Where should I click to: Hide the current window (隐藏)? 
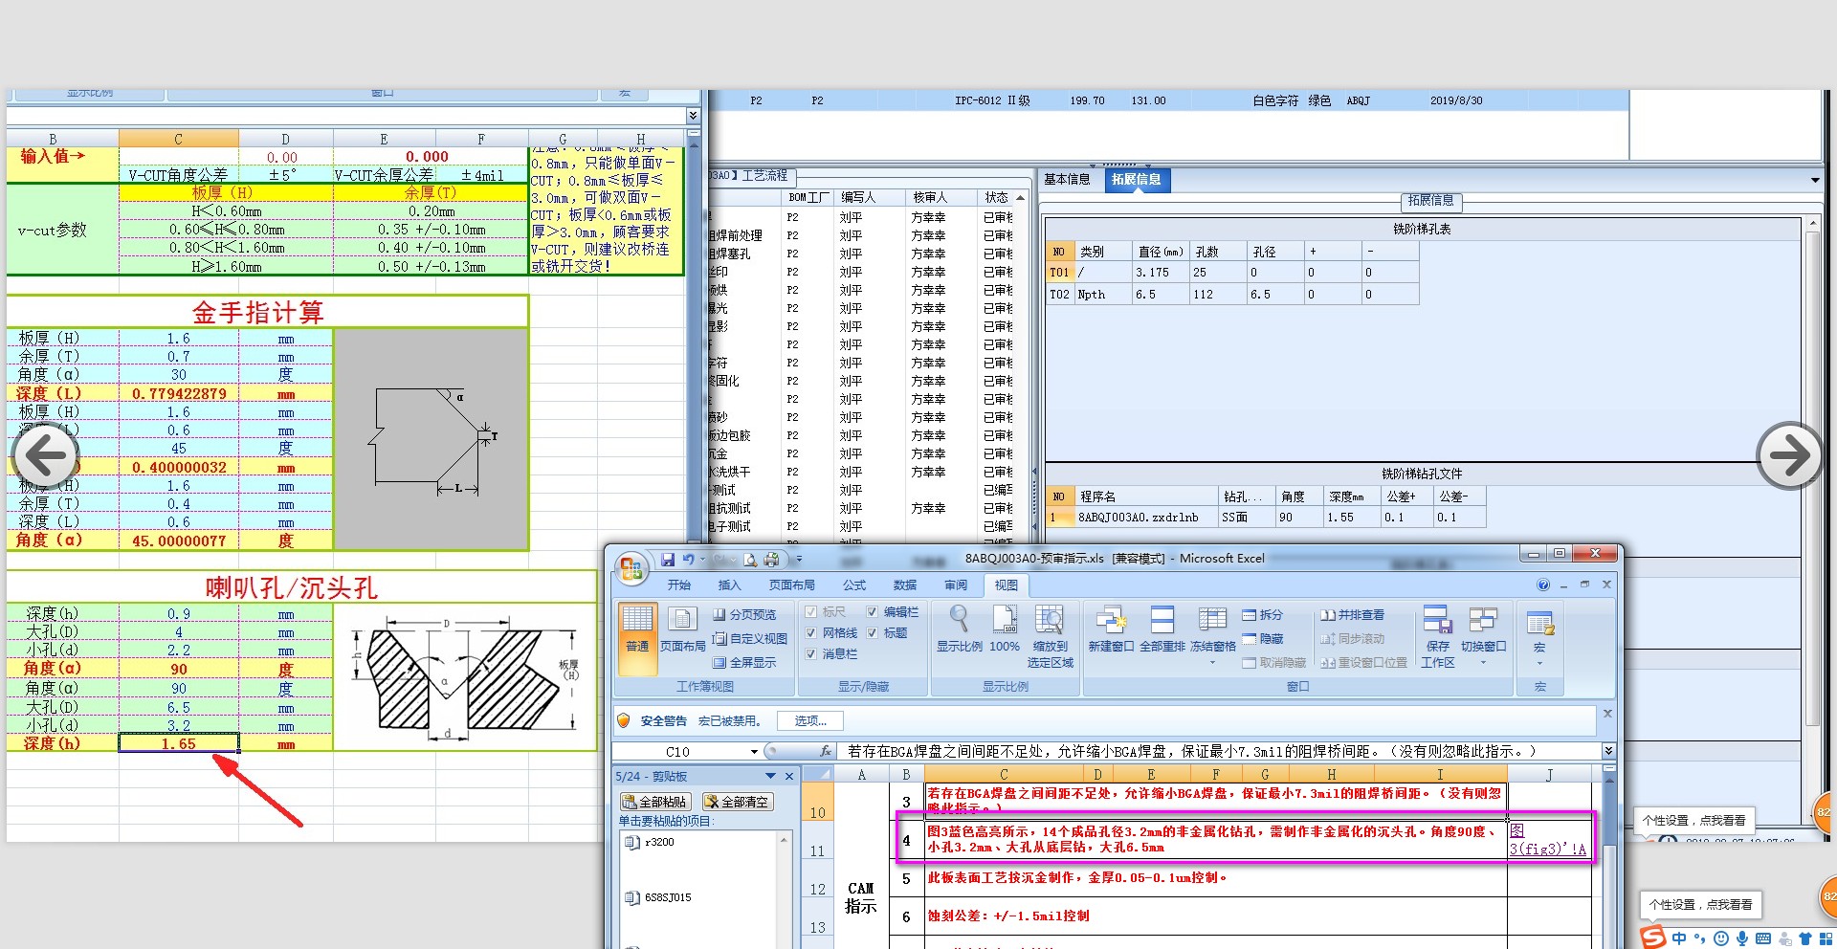[x=1262, y=638]
